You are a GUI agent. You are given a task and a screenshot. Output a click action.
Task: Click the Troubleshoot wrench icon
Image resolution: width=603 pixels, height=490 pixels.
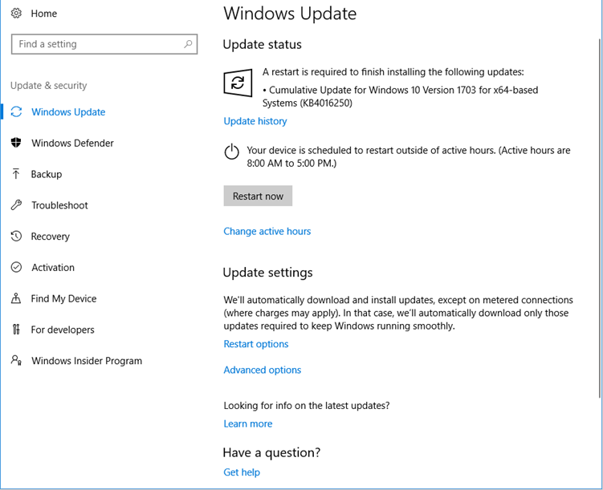[16, 205]
